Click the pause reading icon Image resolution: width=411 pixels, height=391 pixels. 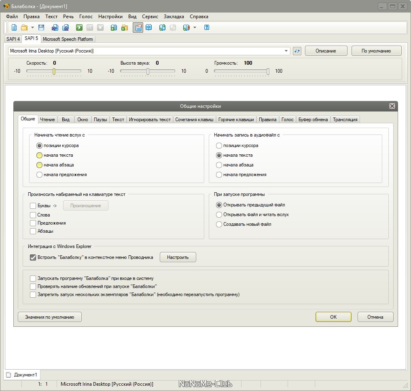click(90, 27)
